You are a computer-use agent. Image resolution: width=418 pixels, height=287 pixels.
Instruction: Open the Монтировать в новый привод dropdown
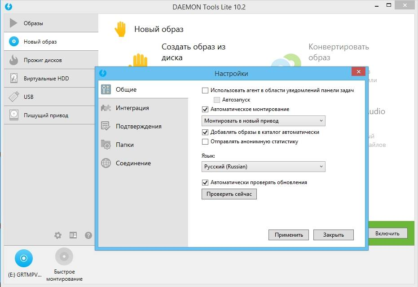[x=264, y=121]
